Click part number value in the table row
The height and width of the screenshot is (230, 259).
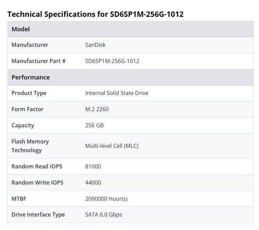(x=112, y=61)
